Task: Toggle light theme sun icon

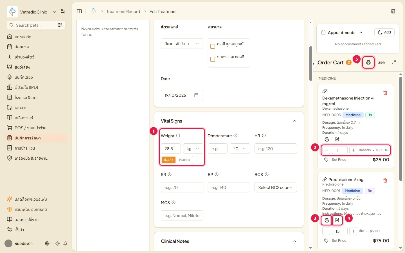Action: tap(58, 243)
